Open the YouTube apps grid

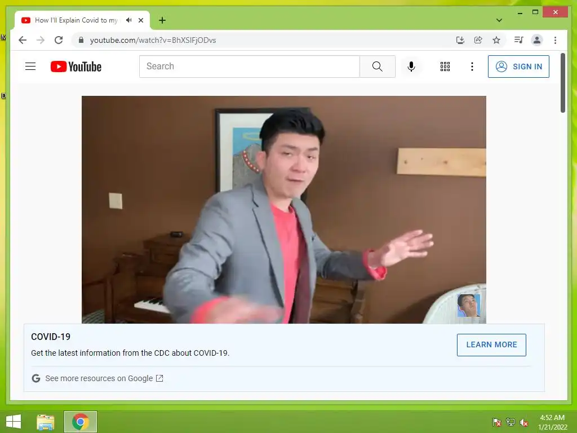tap(445, 67)
